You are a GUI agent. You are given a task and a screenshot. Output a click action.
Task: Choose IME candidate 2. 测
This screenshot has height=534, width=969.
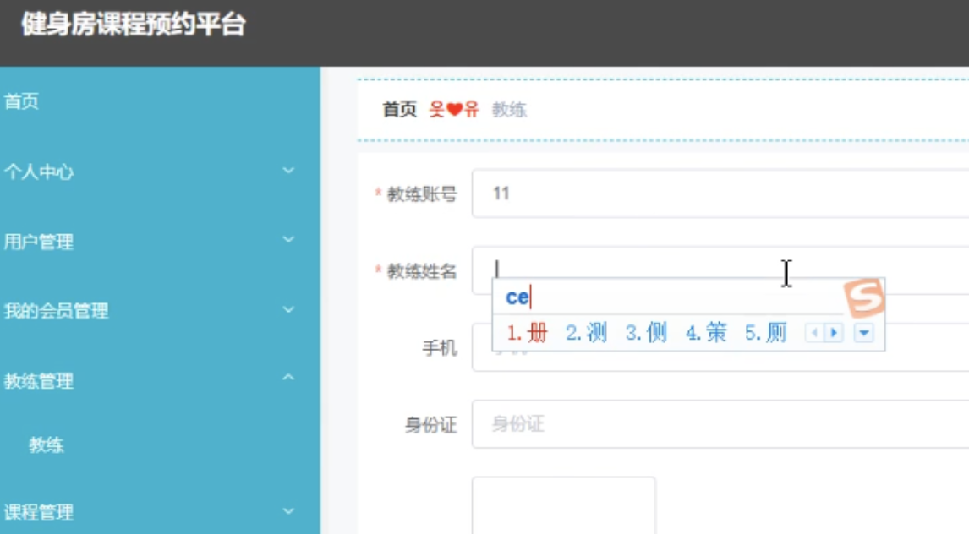tap(586, 334)
